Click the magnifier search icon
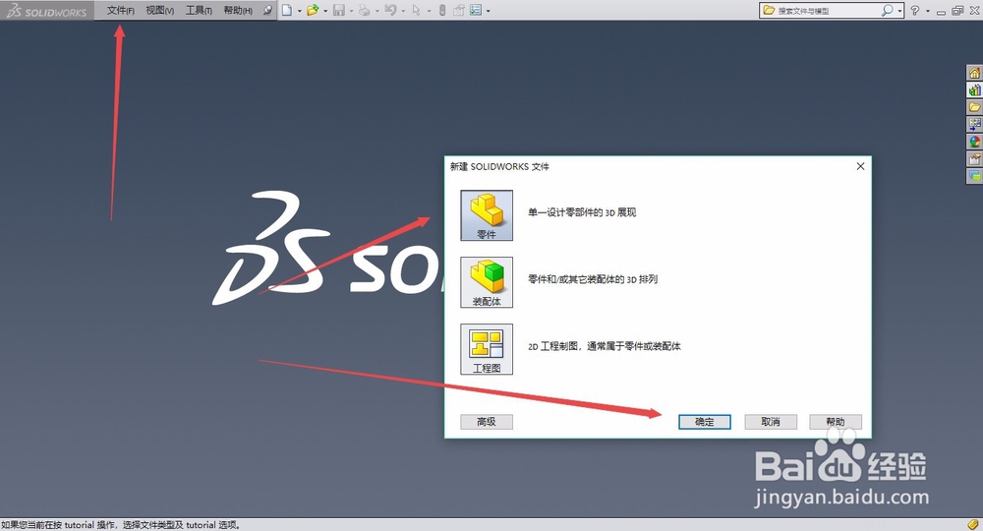 tap(887, 10)
